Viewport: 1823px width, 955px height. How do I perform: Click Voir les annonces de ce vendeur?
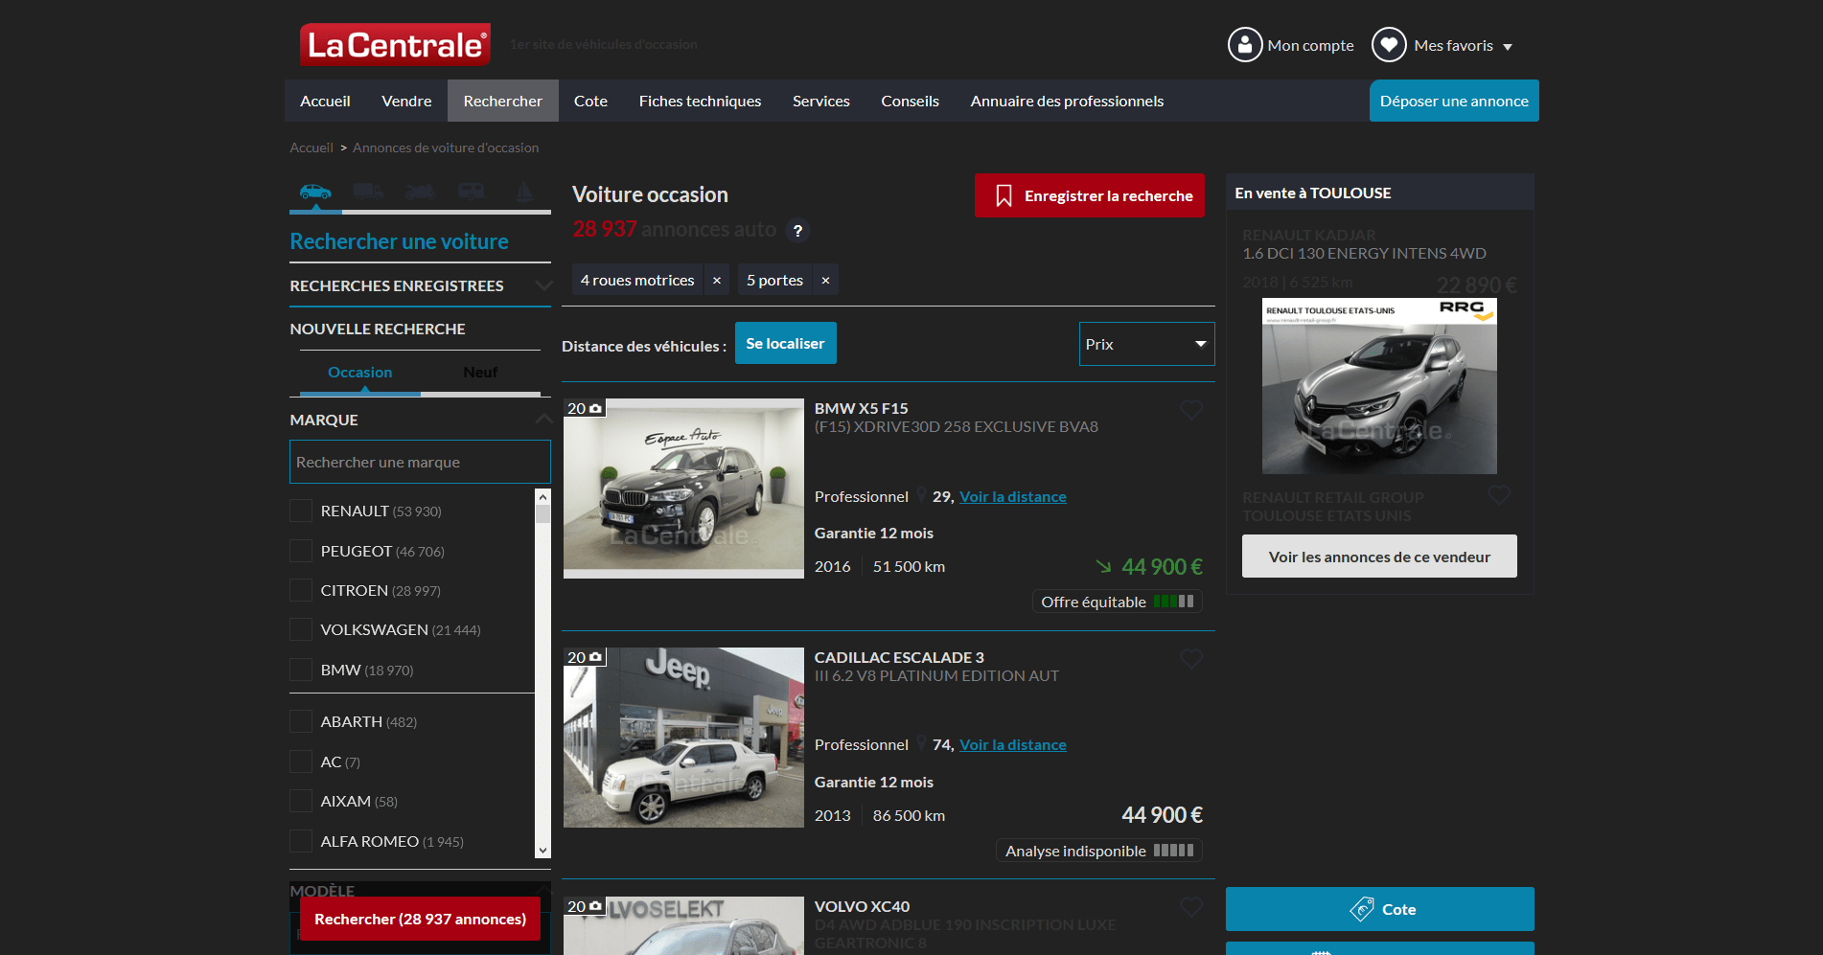click(1379, 557)
